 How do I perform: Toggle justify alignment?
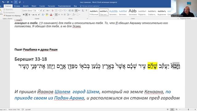[x=65, y=14]
